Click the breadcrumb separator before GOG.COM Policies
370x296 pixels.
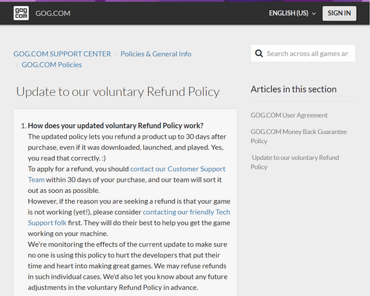[17, 65]
